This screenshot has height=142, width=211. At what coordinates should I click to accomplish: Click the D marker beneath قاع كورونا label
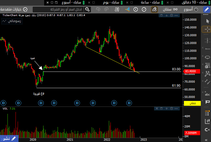41,103
